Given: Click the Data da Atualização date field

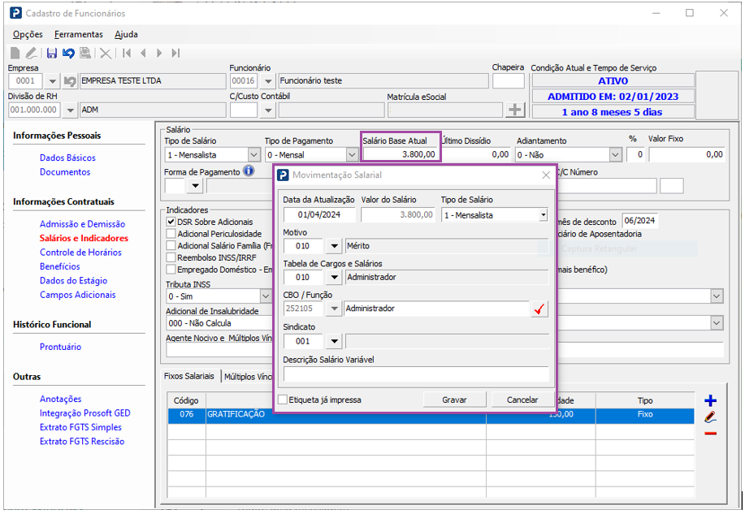Looking at the screenshot, I should coord(318,215).
